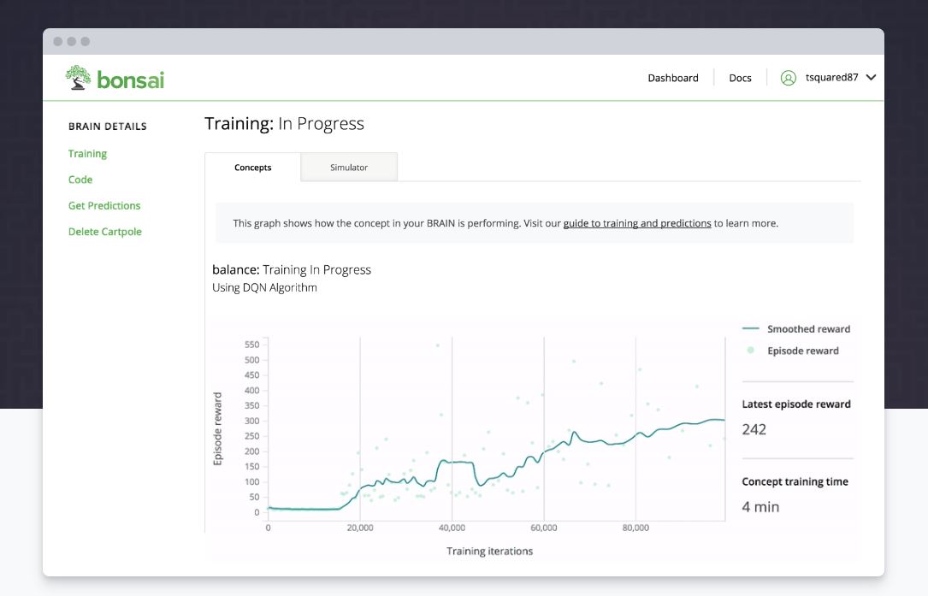Open the Code page from the sidebar
Image resolution: width=928 pixels, height=596 pixels.
pos(80,180)
